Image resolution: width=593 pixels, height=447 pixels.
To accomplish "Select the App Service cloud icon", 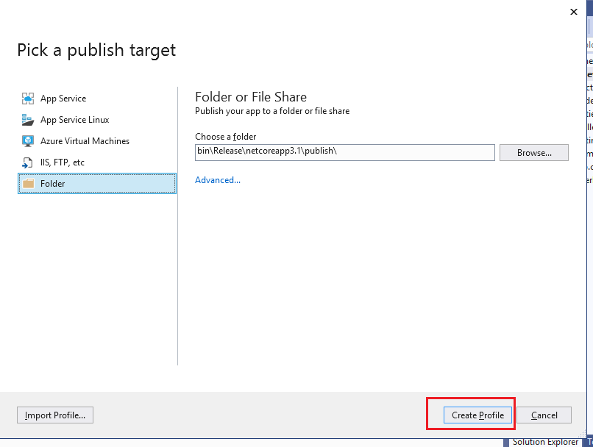I will click(28, 98).
